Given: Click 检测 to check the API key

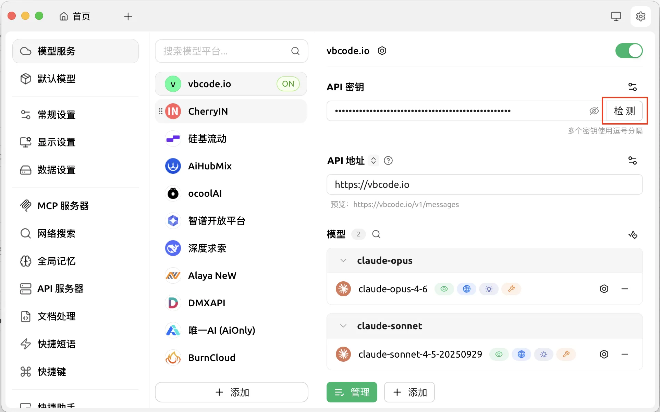Looking at the screenshot, I should [x=624, y=111].
